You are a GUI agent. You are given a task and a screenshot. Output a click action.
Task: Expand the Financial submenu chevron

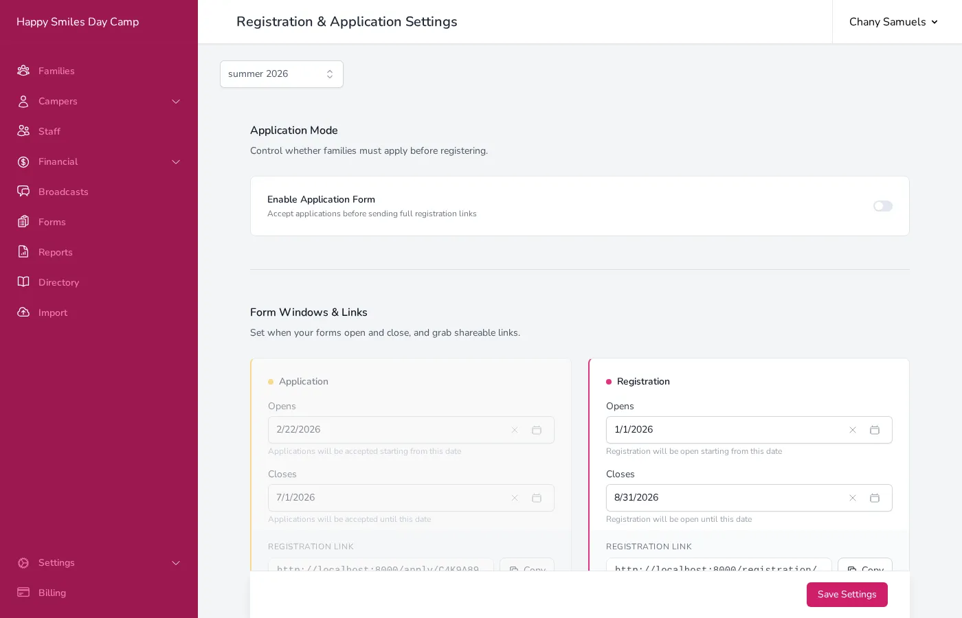[x=176, y=162]
